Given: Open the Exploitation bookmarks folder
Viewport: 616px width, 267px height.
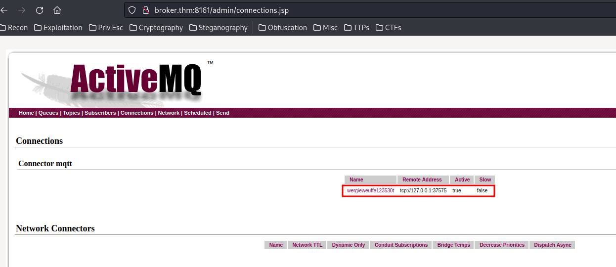Looking at the screenshot, I should [58, 28].
